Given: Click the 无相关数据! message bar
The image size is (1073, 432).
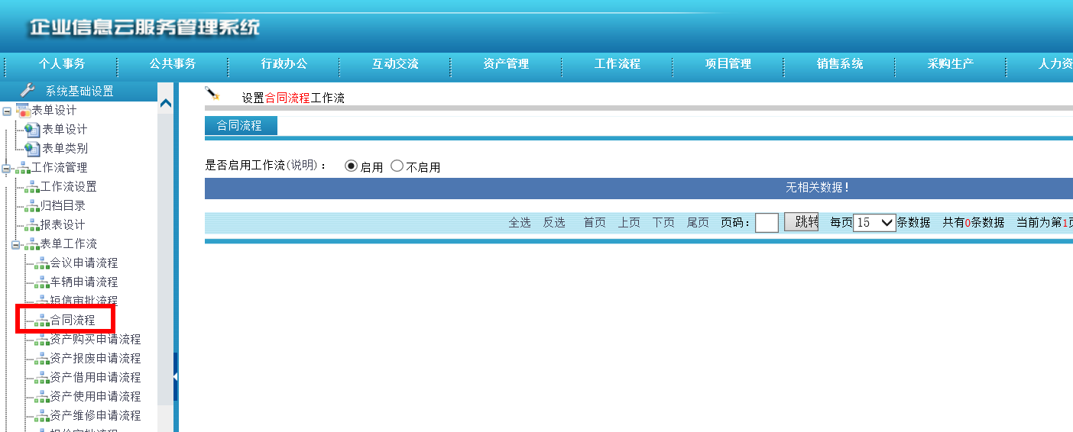Looking at the screenshot, I should pyautogui.click(x=639, y=188).
